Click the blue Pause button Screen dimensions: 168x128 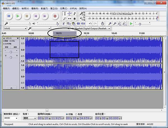9,16
